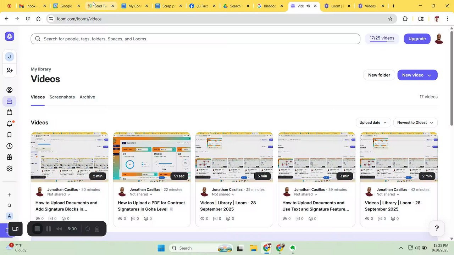Viewport: 454px width, 255px height.
Task: Stop the recording with the square button
Action: (37, 229)
